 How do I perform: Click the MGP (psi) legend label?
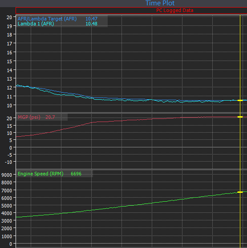pos(29,117)
